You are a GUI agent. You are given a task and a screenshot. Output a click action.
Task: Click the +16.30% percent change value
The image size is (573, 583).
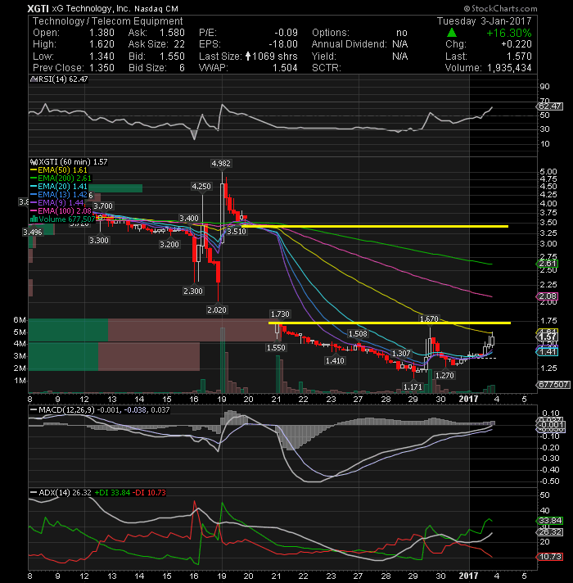pyautogui.click(x=508, y=33)
